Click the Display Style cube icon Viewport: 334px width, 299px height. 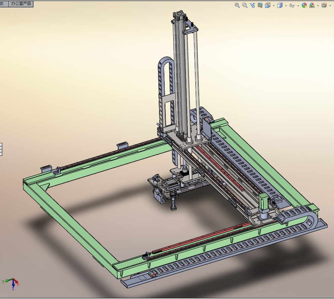280,5
